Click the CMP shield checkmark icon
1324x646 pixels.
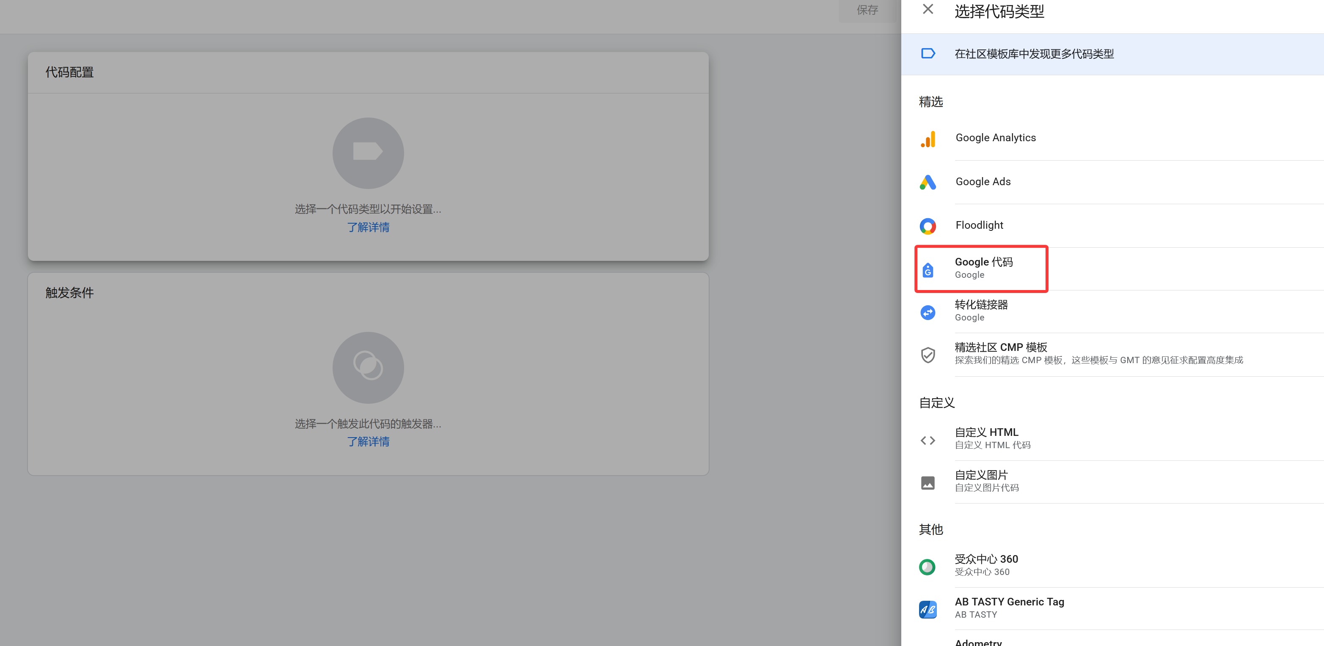[x=928, y=355]
